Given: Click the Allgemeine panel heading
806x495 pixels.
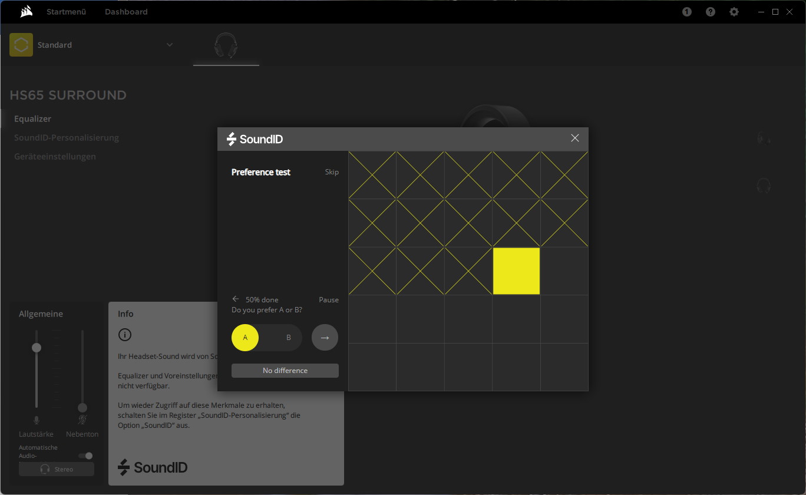Looking at the screenshot, I should 41,314.
